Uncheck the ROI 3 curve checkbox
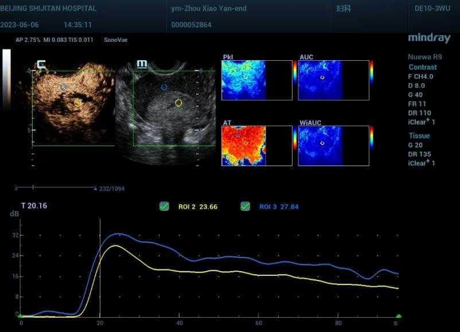This screenshot has height=332, width=460. [245, 206]
